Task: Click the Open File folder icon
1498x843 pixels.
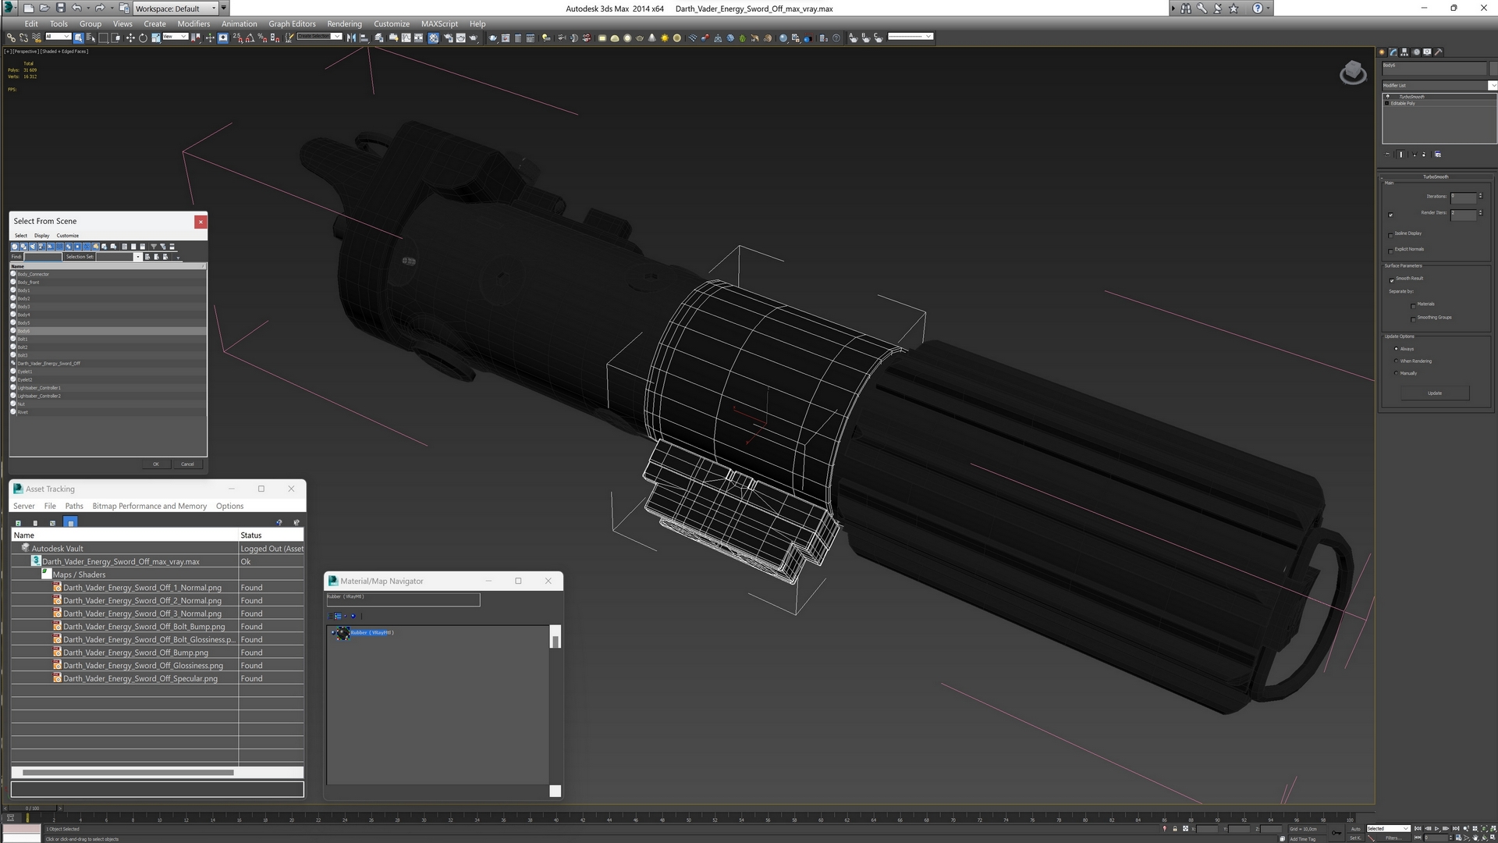Action: 44,8
